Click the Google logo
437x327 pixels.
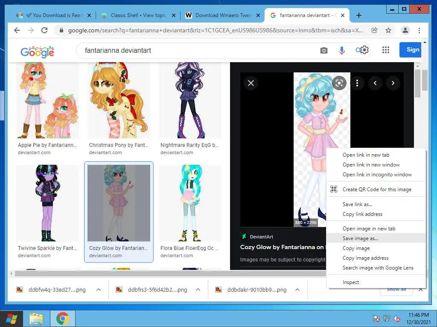[x=38, y=52]
